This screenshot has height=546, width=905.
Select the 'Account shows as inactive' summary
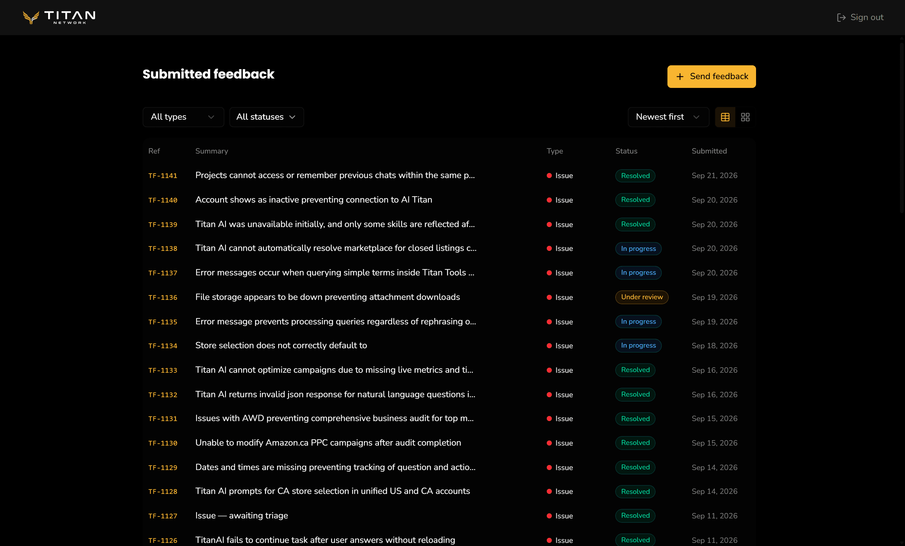314,200
